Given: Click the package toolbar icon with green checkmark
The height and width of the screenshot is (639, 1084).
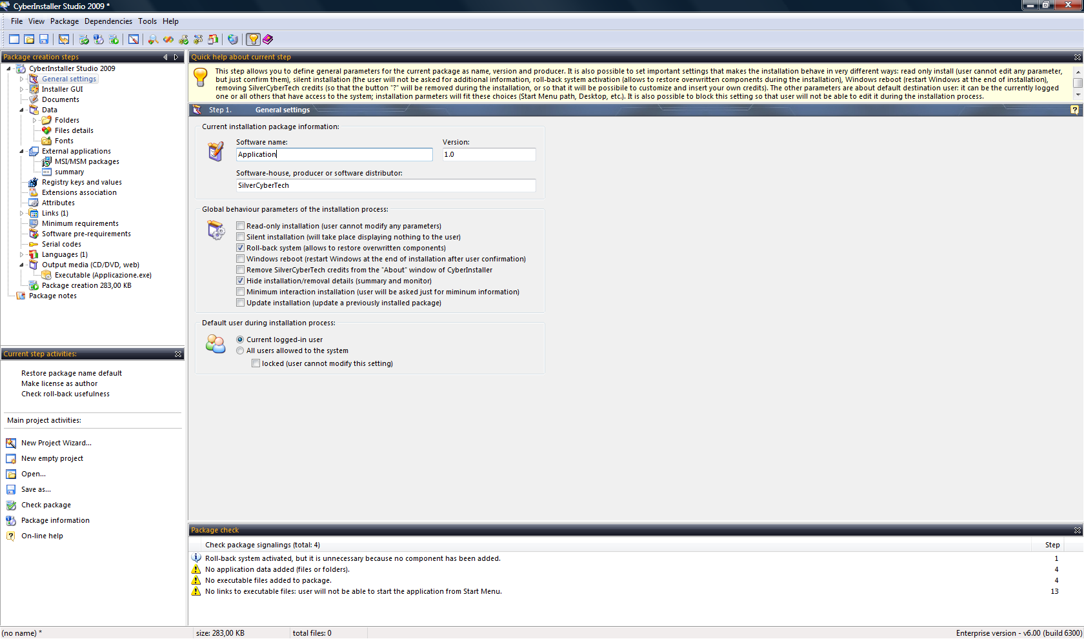Looking at the screenshot, I should (x=84, y=39).
